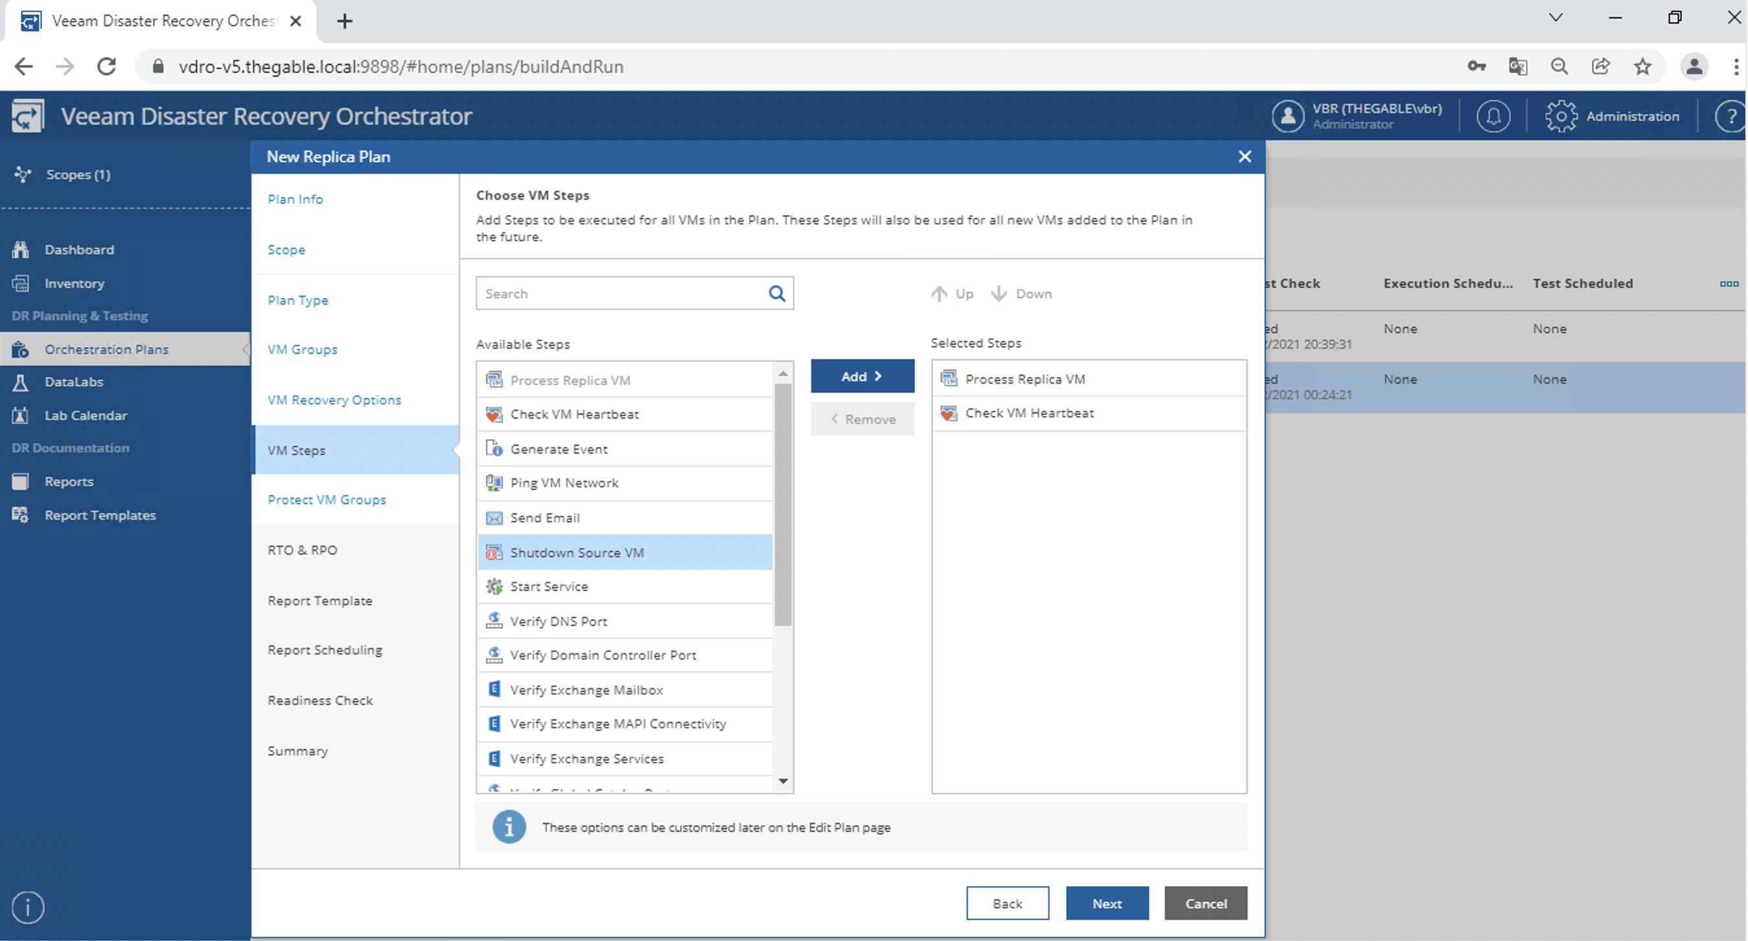The height and width of the screenshot is (941, 1748).
Task: Click the Scopes (1) icon in sidebar
Action: [23, 174]
